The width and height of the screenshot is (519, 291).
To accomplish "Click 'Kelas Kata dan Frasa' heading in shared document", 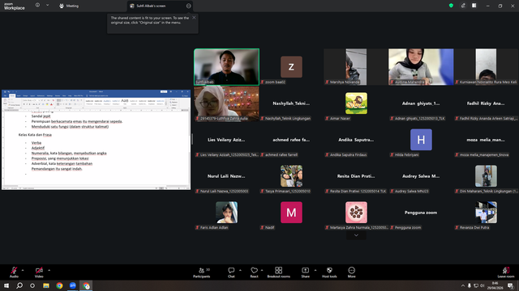I will 35,135.
